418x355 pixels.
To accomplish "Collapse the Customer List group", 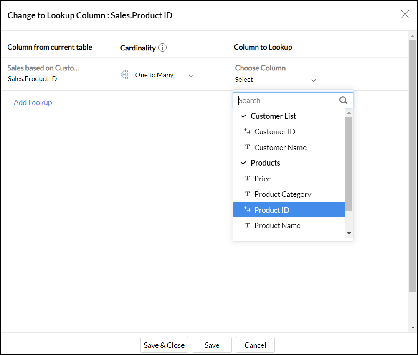I will coord(243,116).
